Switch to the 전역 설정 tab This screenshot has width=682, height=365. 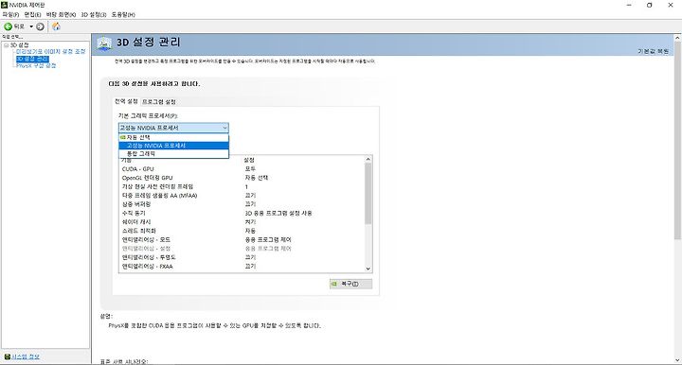click(126, 101)
